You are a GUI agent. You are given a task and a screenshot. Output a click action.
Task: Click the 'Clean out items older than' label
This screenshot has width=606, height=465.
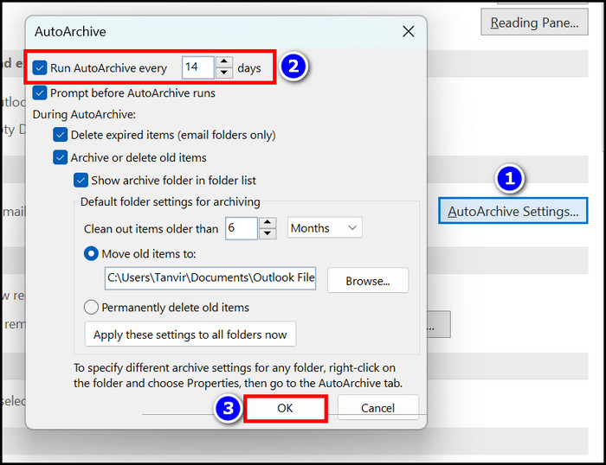click(151, 229)
